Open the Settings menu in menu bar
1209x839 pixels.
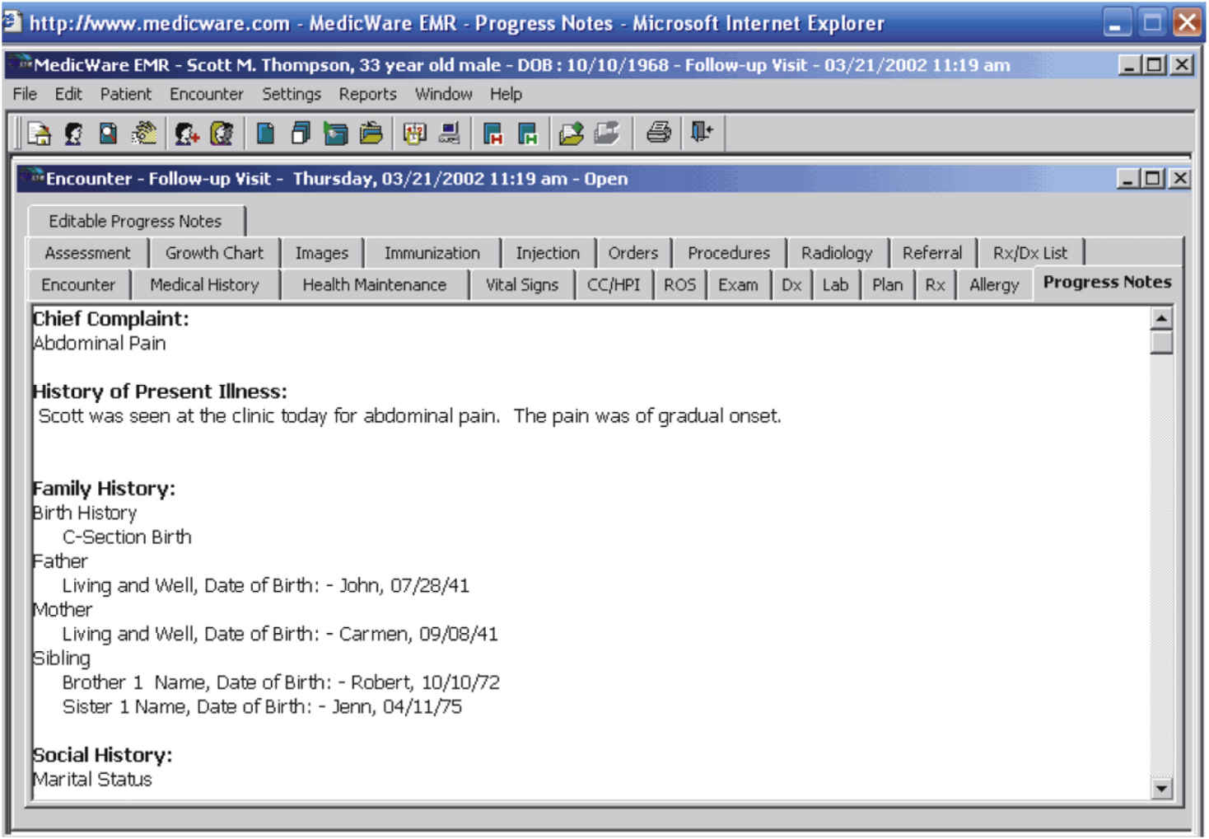pyautogui.click(x=292, y=94)
